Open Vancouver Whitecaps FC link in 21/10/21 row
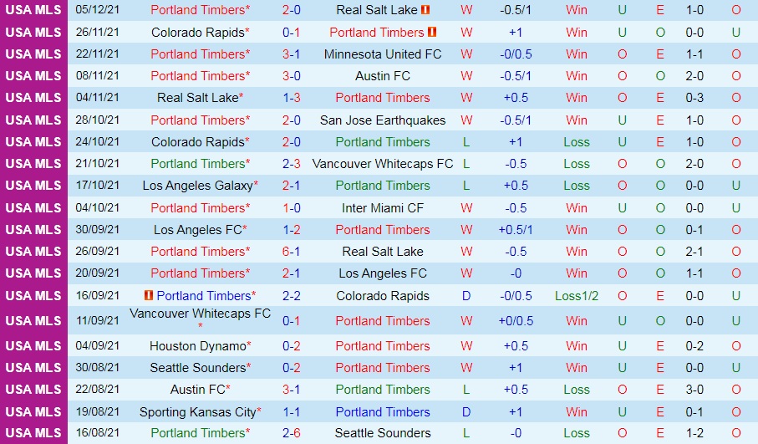 tap(383, 164)
